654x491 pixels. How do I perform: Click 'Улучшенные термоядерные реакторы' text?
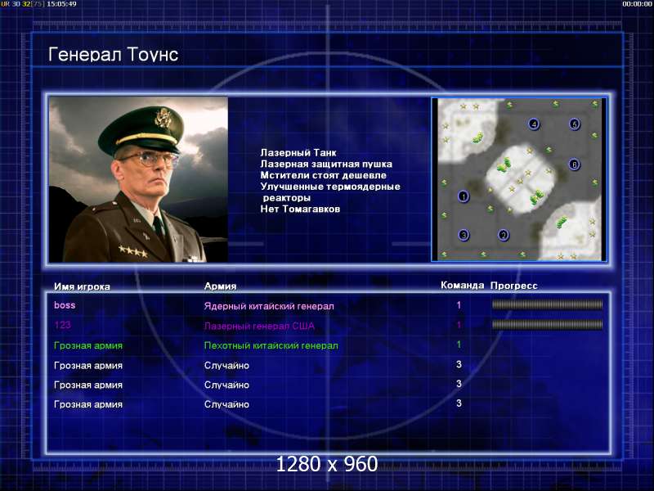pos(330,192)
